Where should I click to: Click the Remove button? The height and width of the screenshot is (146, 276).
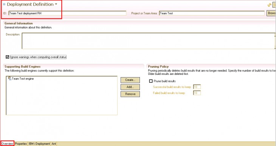(x=130, y=94)
